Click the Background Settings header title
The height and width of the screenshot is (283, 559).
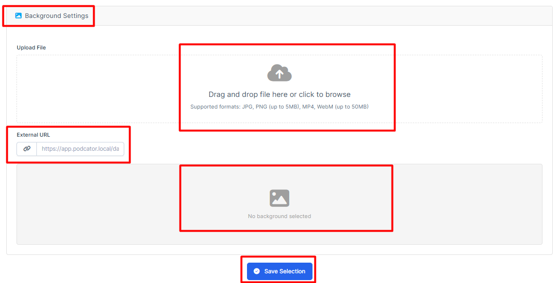pos(56,16)
